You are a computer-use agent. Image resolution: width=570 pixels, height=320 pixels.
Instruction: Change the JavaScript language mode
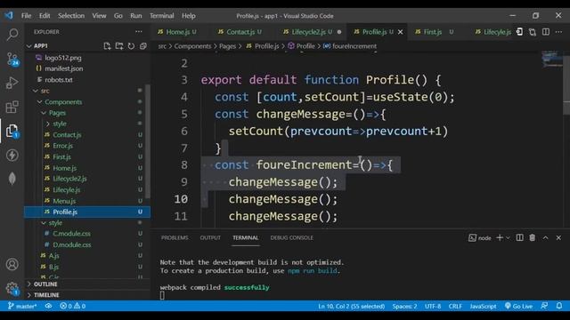[x=483, y=306]
